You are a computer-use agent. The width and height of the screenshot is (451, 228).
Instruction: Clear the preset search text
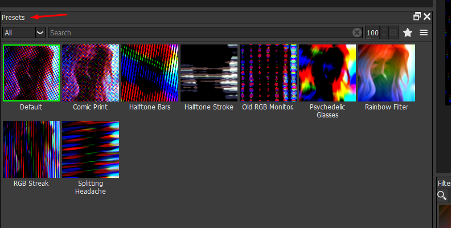pos(357,33)
